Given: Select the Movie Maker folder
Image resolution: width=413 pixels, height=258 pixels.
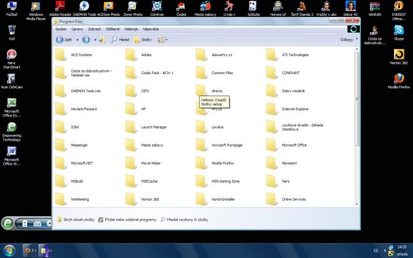Looking at the screenshot, I should [x=143, y=164].
